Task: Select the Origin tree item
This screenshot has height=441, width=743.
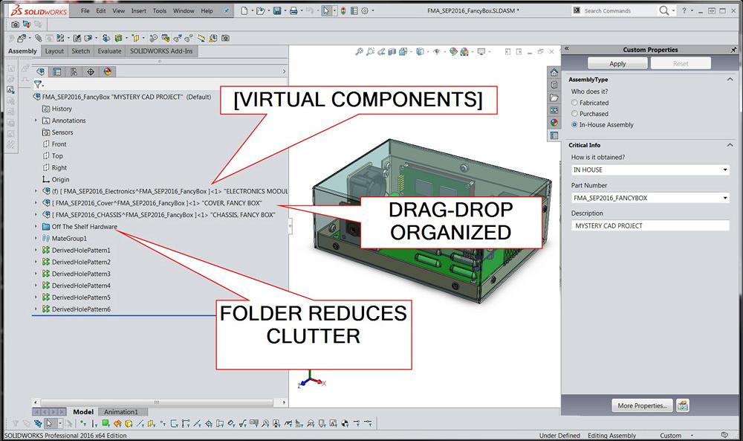Action: tap(56, 179)
